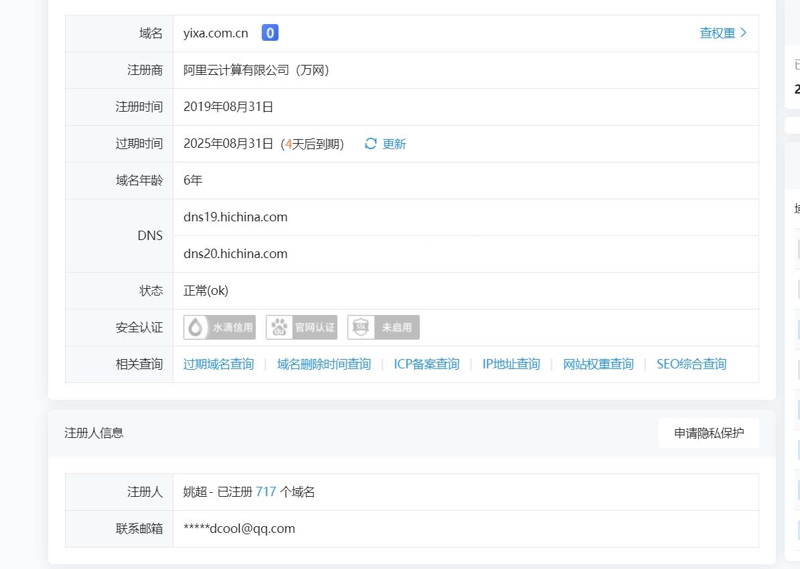Click 申请隐私保护 button
Viewport: 800px width, 569px height.
tap(709, 433)
